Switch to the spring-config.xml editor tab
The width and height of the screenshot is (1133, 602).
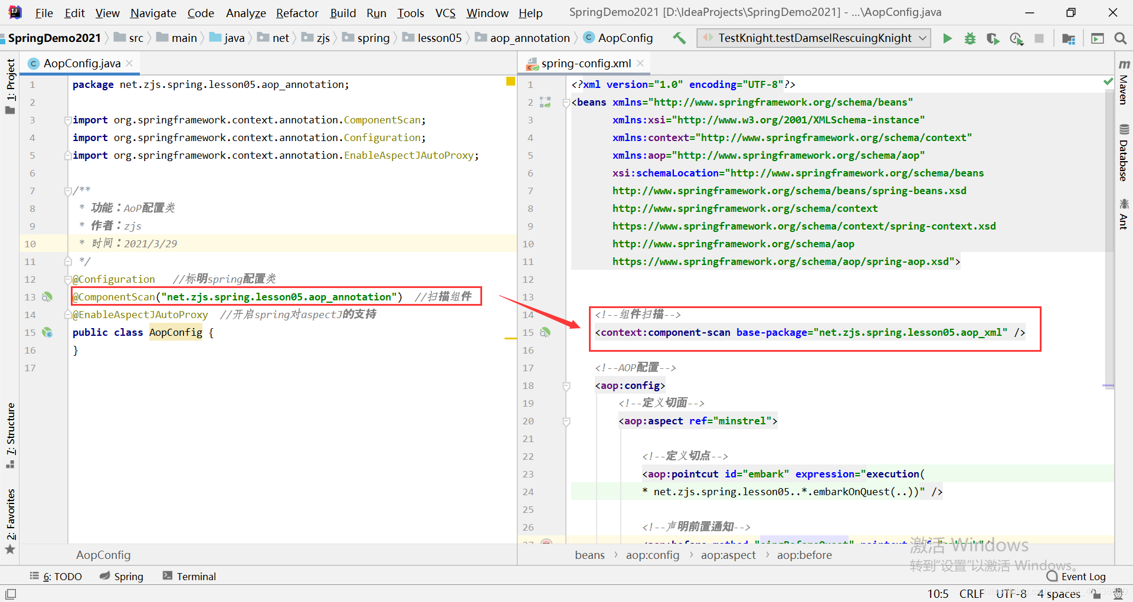coord(585,63)
